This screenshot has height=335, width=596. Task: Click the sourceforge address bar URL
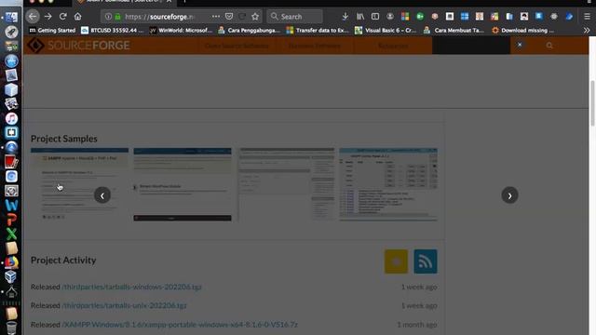(159, 17)
